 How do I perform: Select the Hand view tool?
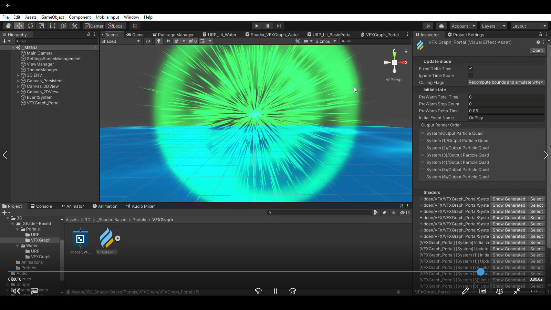click(x=8, y=26)
